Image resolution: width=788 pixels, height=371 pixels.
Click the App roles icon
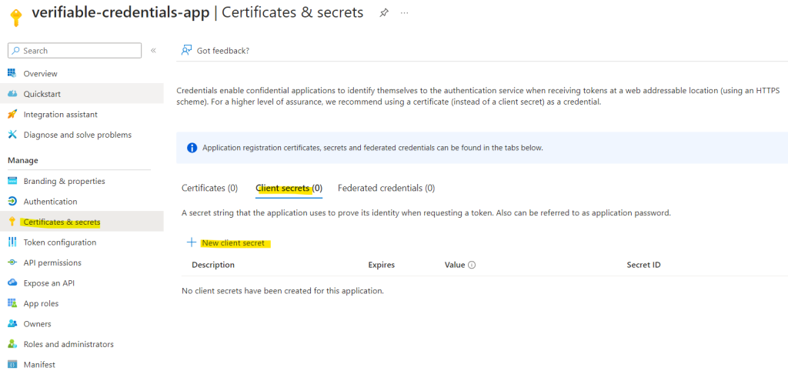coord(12,303)
